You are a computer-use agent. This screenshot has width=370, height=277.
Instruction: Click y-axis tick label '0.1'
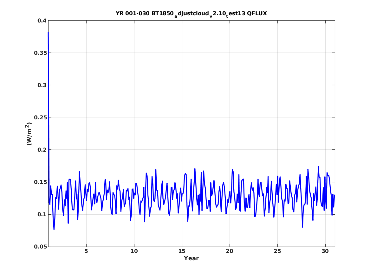[42, 214]
